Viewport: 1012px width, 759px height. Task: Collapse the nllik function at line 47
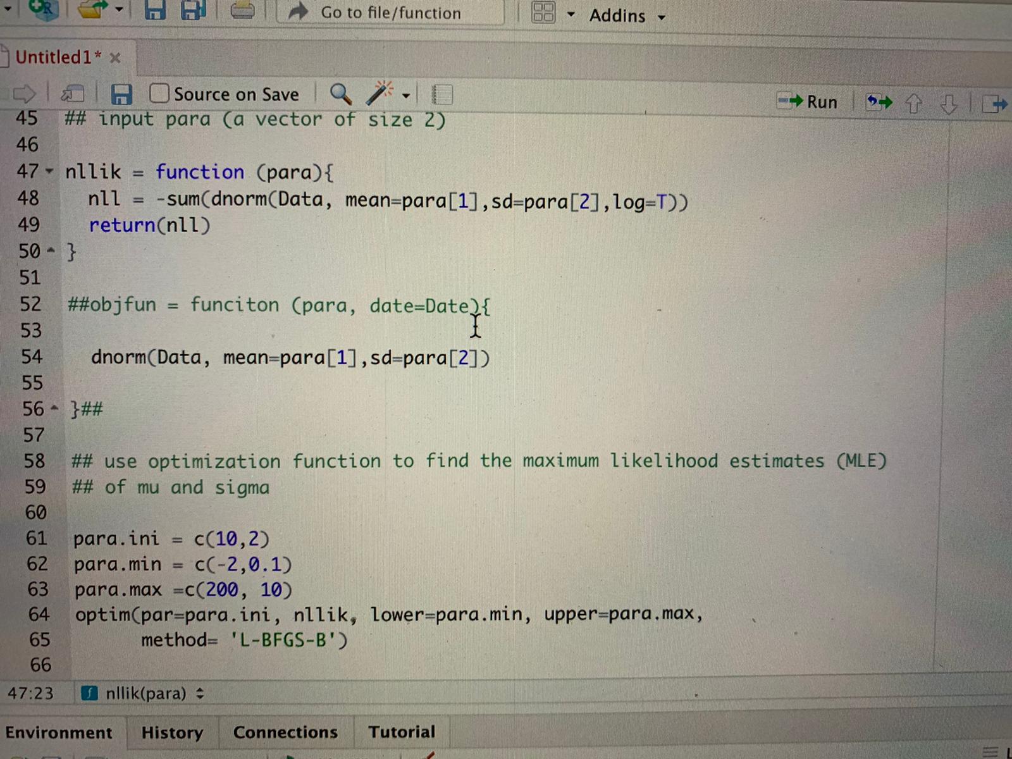(49, 171)
